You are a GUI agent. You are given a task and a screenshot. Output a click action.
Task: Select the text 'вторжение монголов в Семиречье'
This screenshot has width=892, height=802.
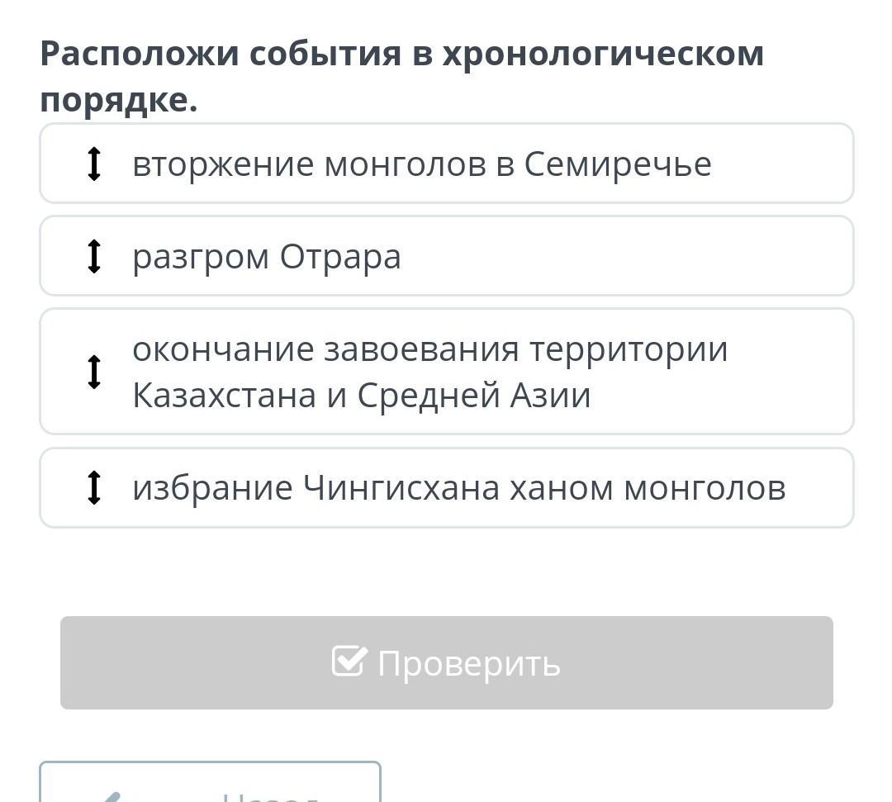click(x=421, y=164)
